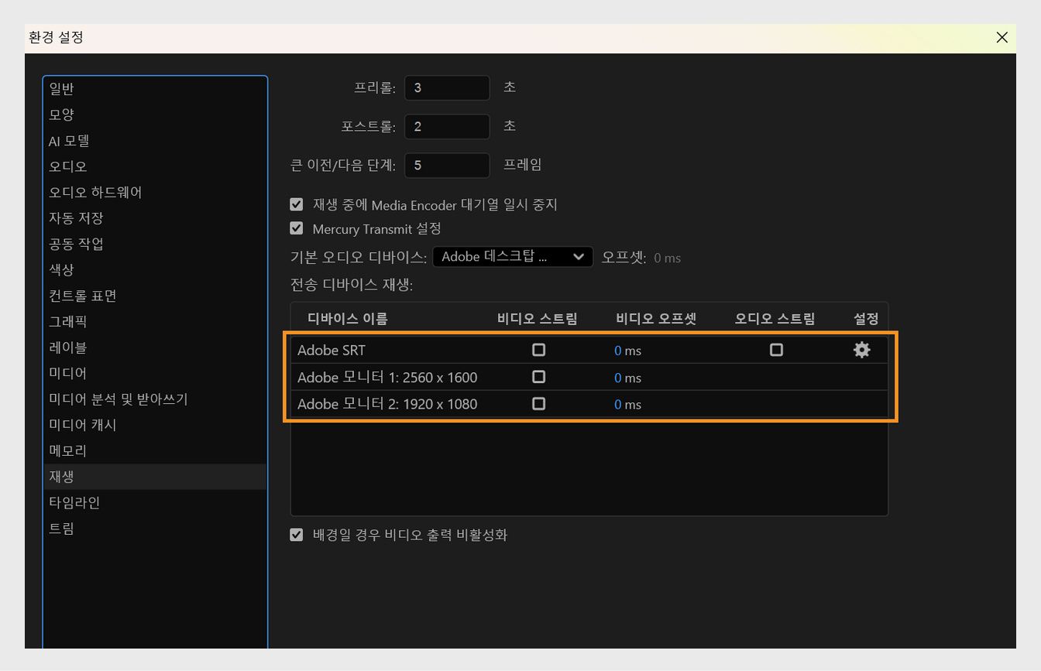Open the Adobe SRT settings gear
The image size is (1041, 671).
pos(861,350)
